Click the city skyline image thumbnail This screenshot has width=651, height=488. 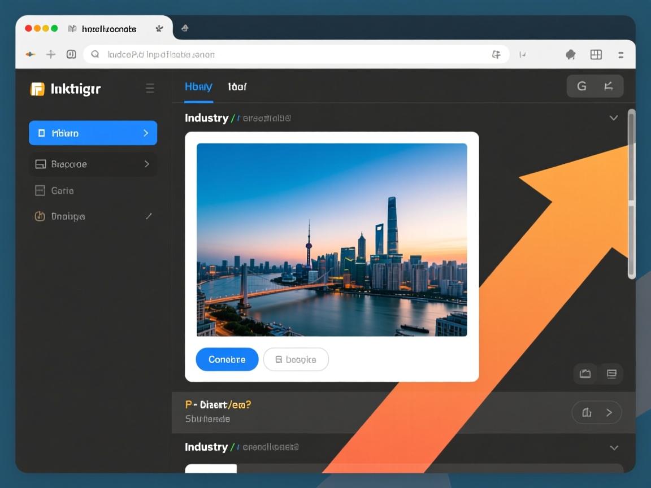coord(332,239)
